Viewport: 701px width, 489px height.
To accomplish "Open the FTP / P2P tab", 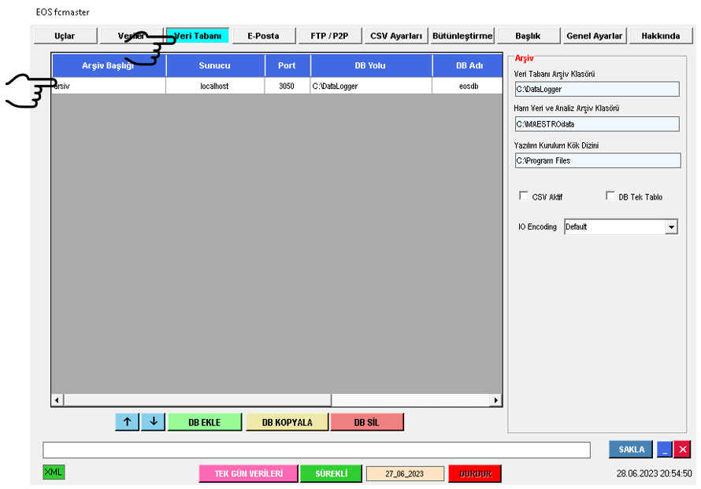I will tap(330, 35).
